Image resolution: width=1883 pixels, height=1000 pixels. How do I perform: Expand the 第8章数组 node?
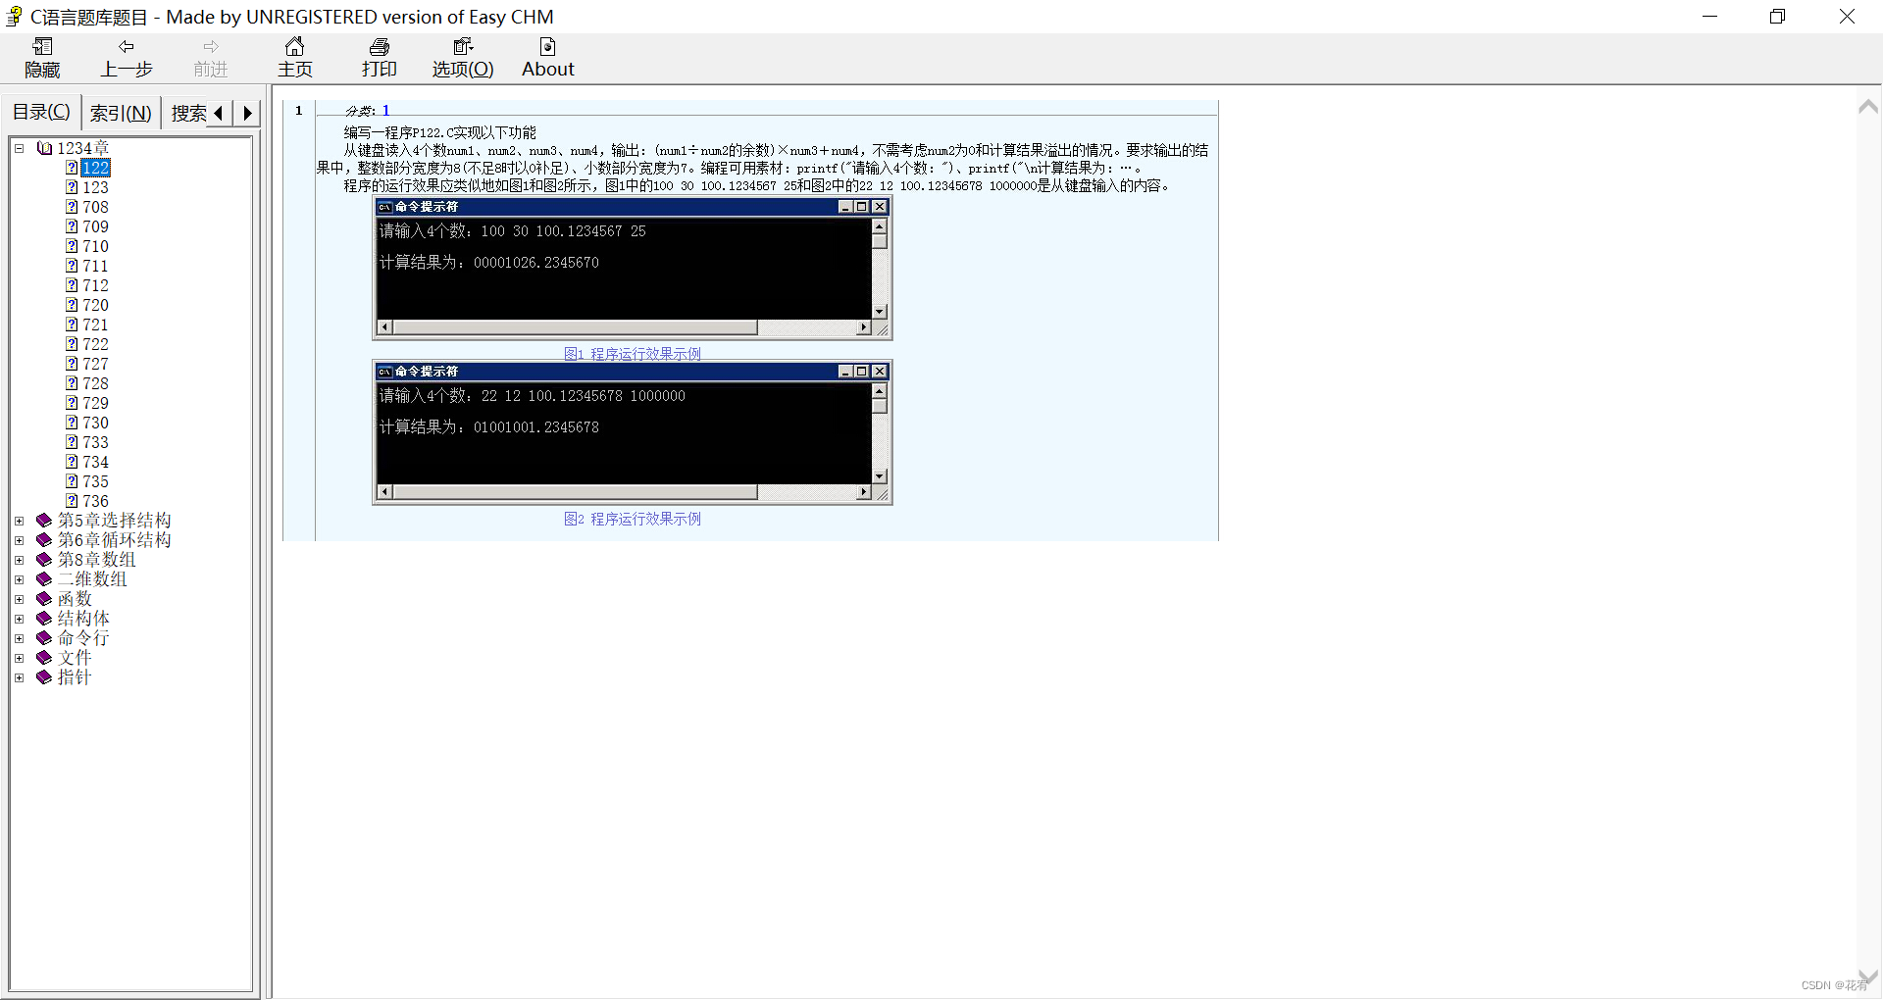click(19, 560)
